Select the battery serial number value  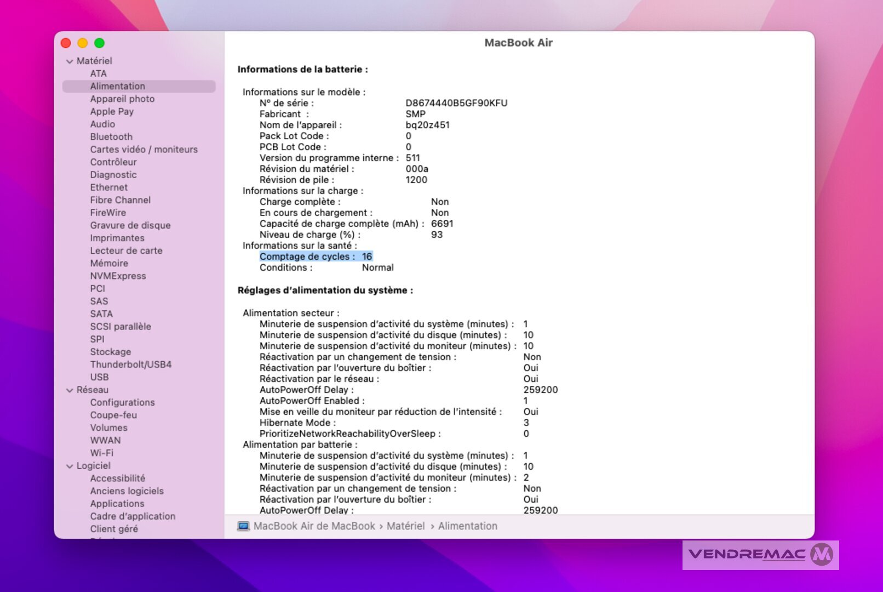[x=456, y=103]
